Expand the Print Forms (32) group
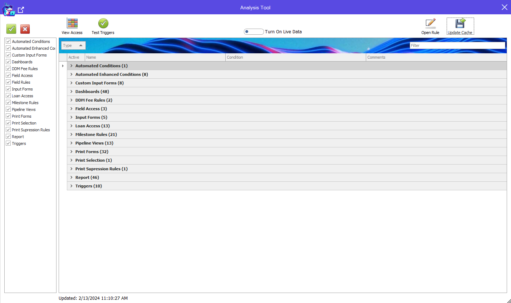Viewport: 511px width, 303px height. 72,152
